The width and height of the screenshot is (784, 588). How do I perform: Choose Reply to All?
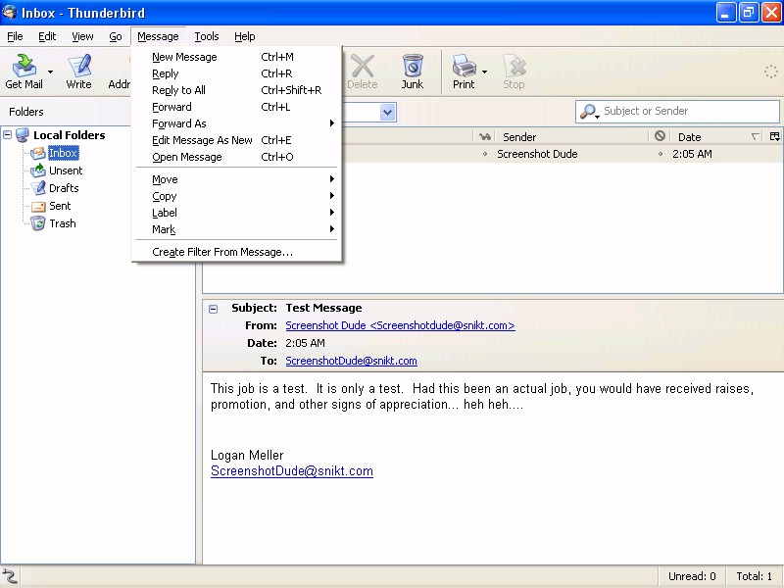coord(237,90)
